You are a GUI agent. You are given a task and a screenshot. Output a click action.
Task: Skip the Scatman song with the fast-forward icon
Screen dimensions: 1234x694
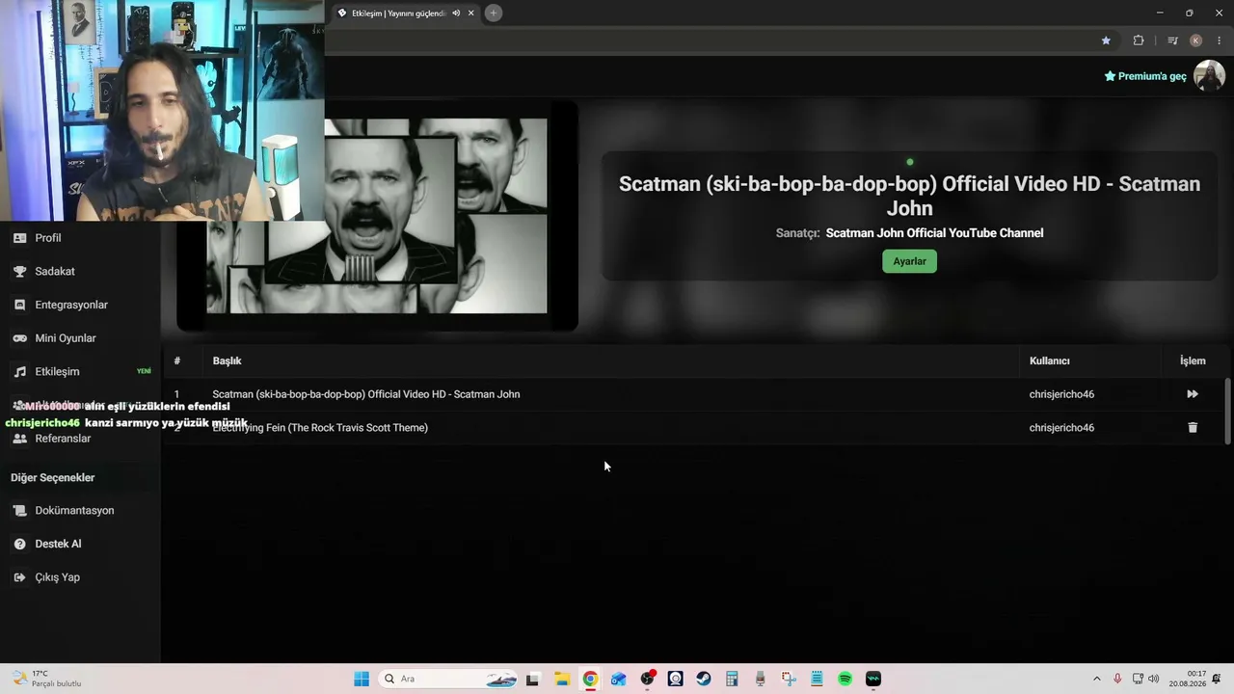[x=1193, y=394]
